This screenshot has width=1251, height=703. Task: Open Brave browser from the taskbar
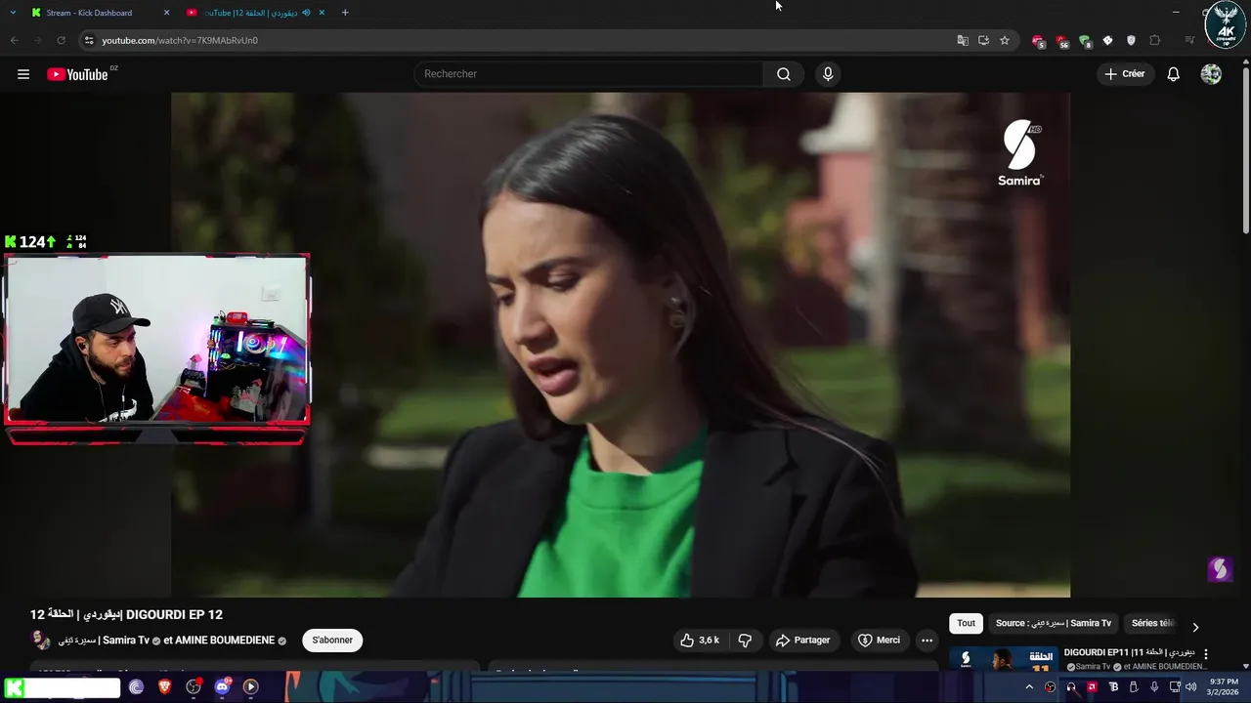click(164, 687)
